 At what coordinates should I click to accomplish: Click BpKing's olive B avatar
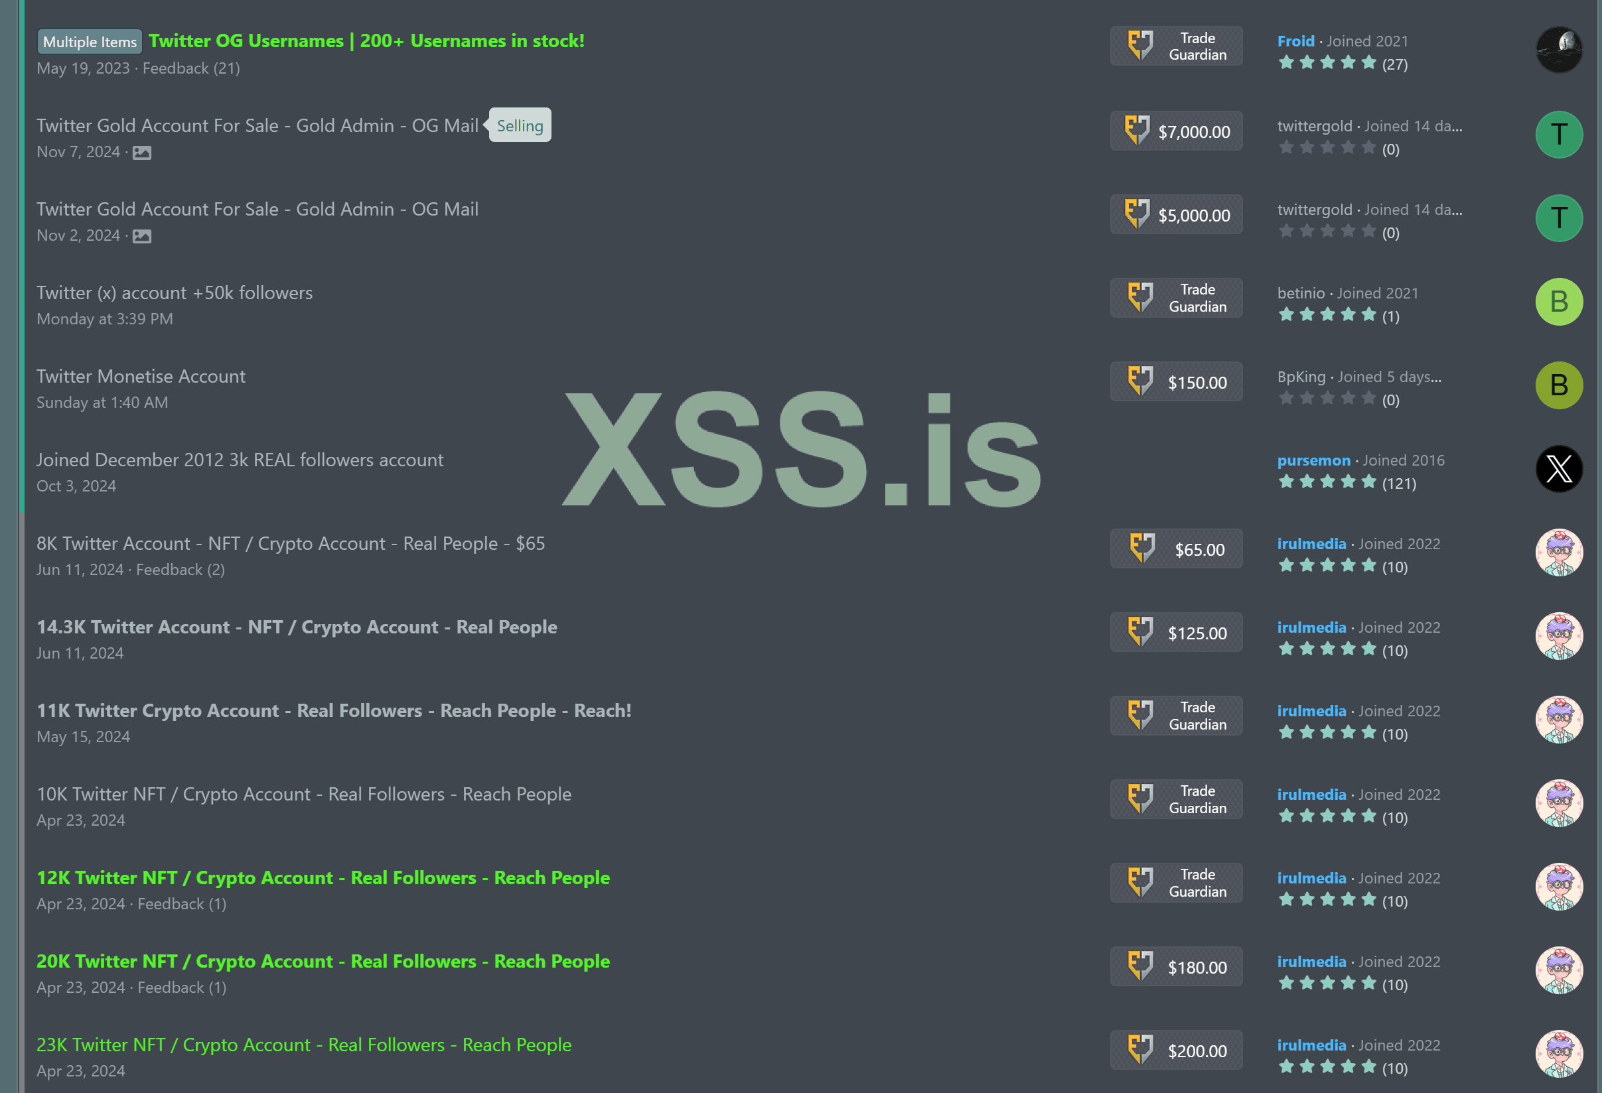point(1558,385)
